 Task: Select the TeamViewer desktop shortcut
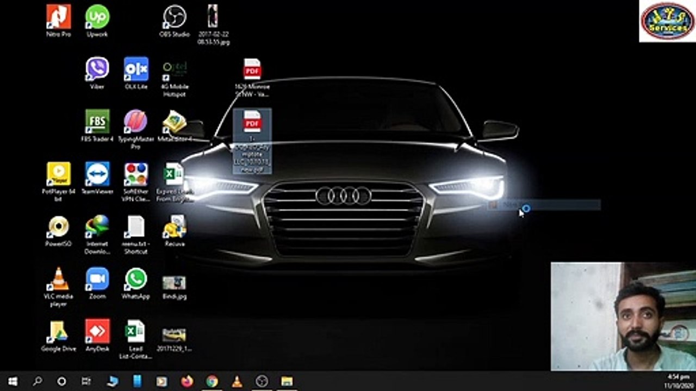[97, 178]
